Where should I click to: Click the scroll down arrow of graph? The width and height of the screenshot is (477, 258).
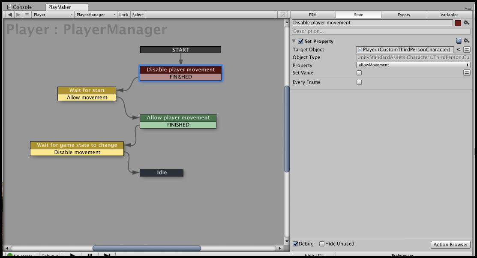tap(287, 242)
